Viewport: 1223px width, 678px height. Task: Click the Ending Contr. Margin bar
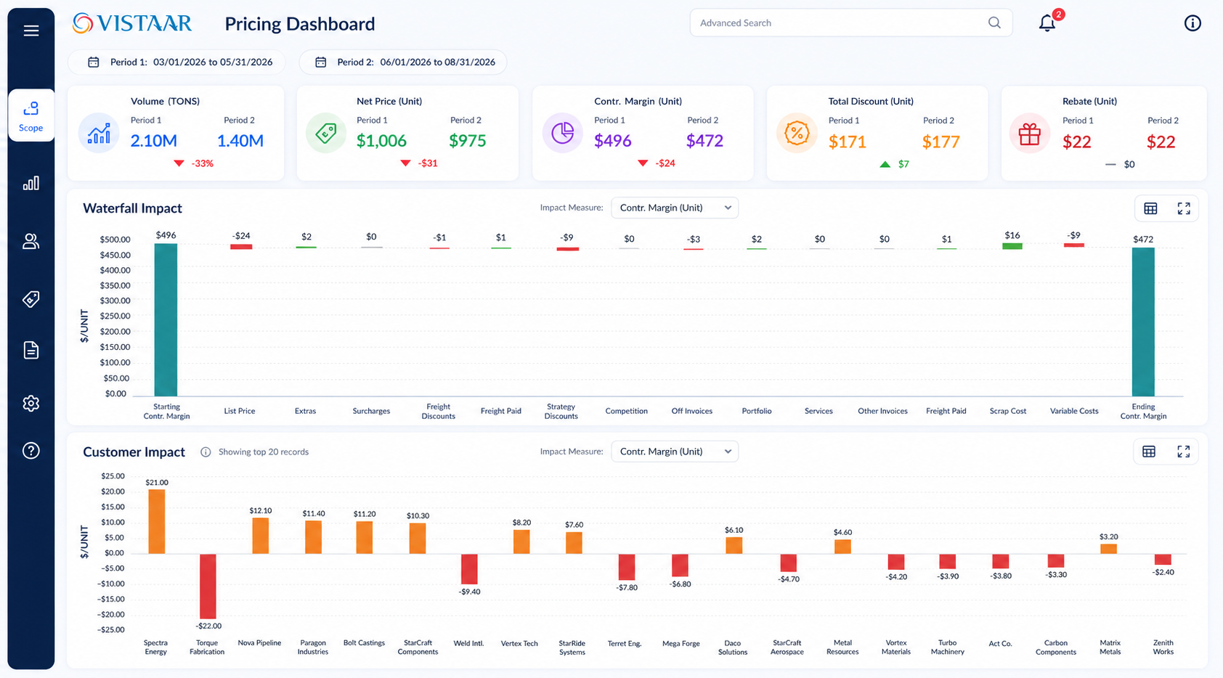(x=1143, y=322)
